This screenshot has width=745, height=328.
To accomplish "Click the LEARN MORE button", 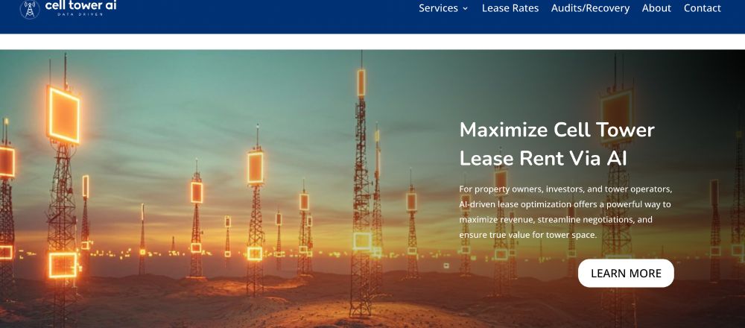I will 626,274.
